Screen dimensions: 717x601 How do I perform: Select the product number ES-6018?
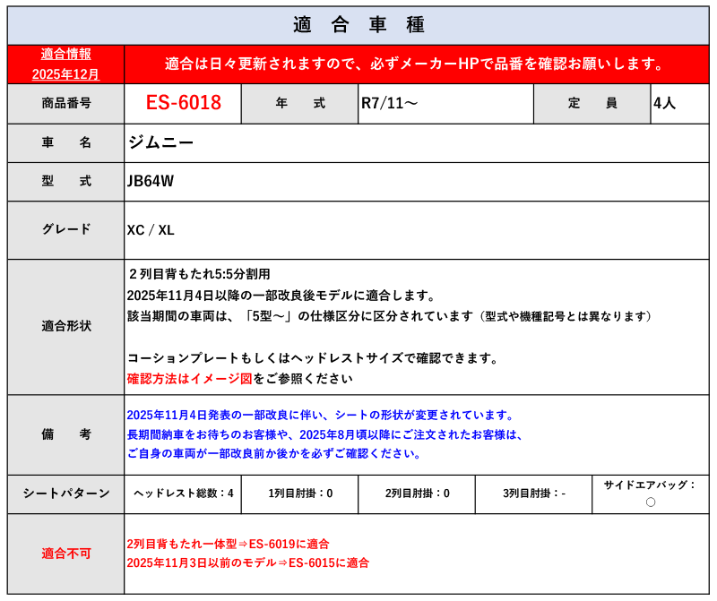183,103
